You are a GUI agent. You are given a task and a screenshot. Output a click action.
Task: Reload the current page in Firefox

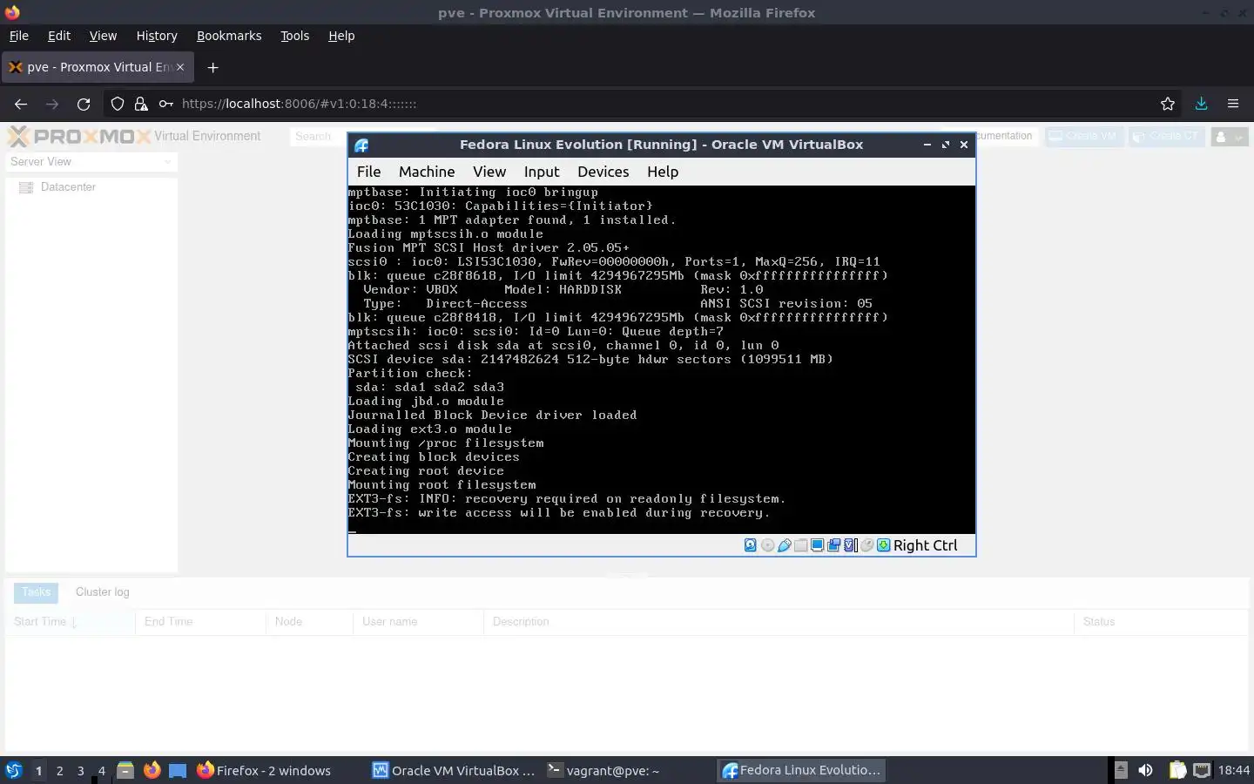coord(84,104)
